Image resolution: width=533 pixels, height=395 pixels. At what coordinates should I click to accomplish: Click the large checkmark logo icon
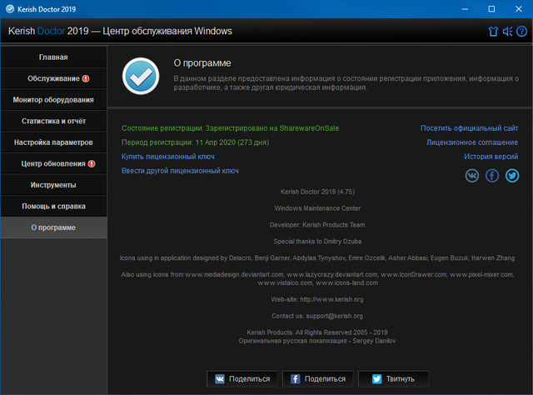140,76
